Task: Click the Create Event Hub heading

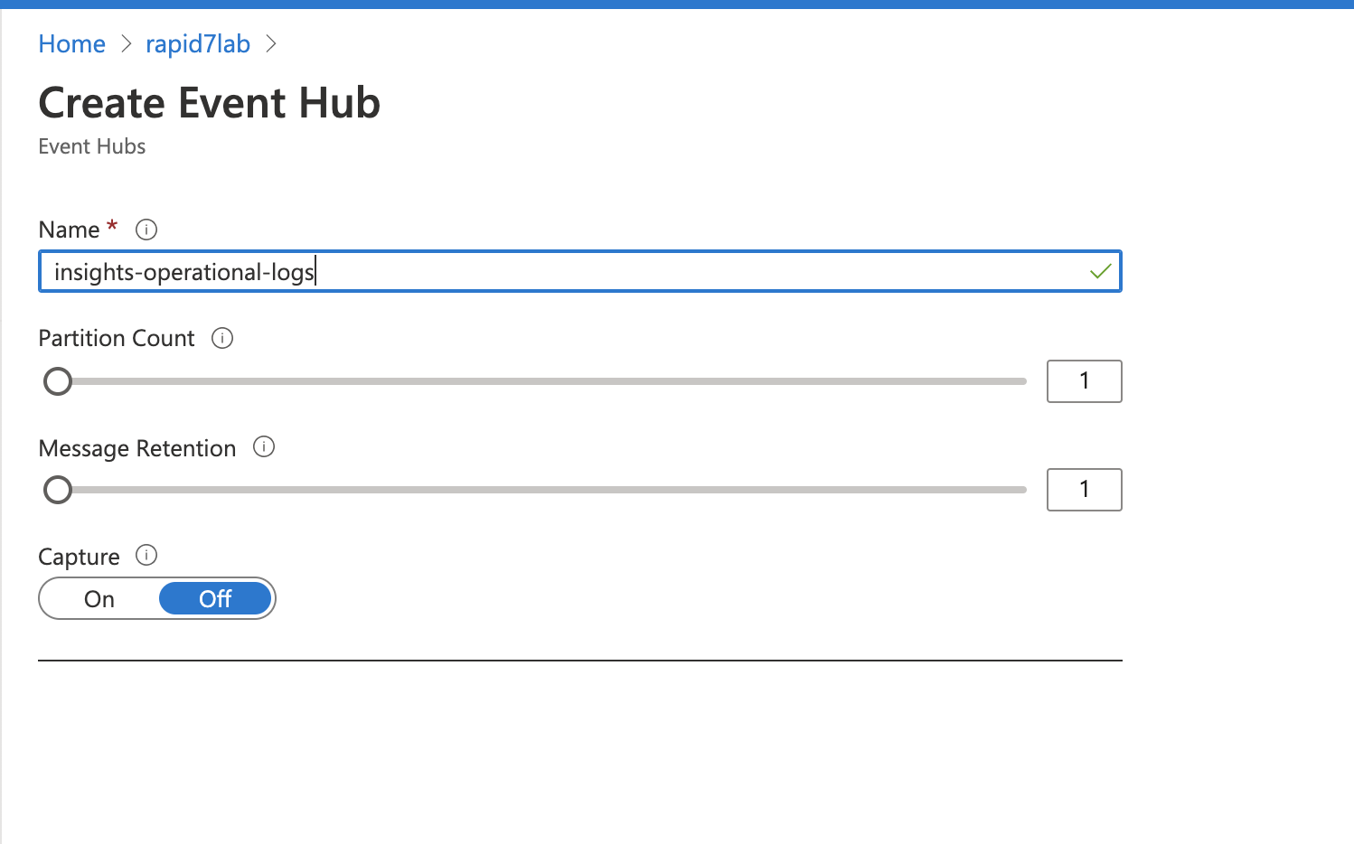Action: tap(210, 102)
